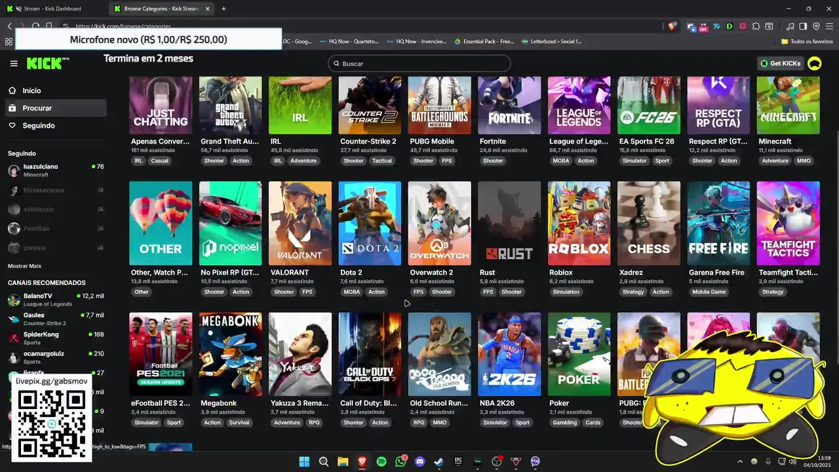839x472 pixels.
Task: Open the Rust category thumbnail
Action: [509, 224]
